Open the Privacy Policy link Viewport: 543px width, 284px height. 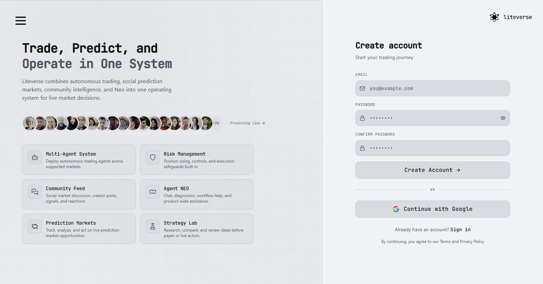point(472,242)
